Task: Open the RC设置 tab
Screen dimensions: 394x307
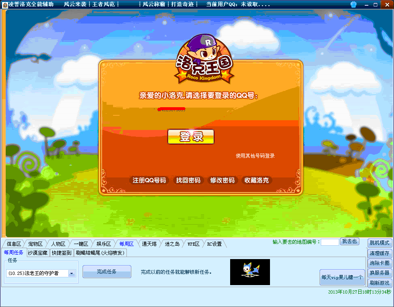Action: tap(214, 244)
